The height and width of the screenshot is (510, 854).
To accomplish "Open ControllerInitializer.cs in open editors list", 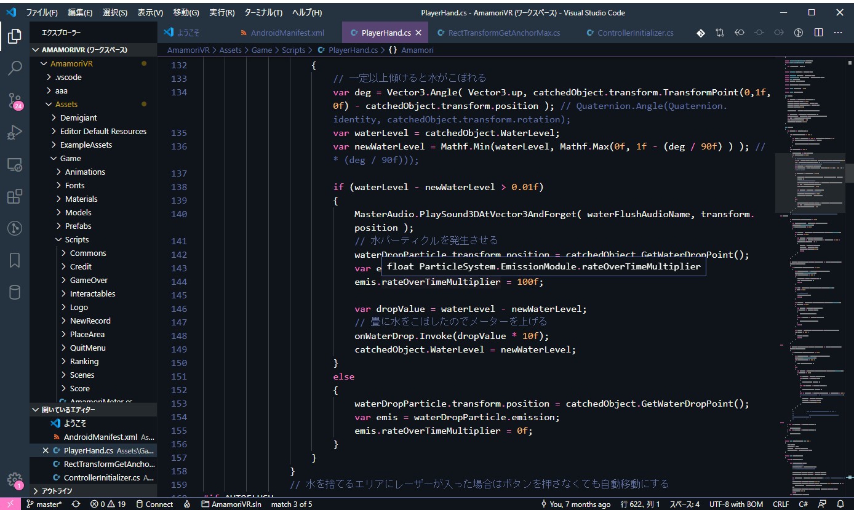I will click(92, 477).
